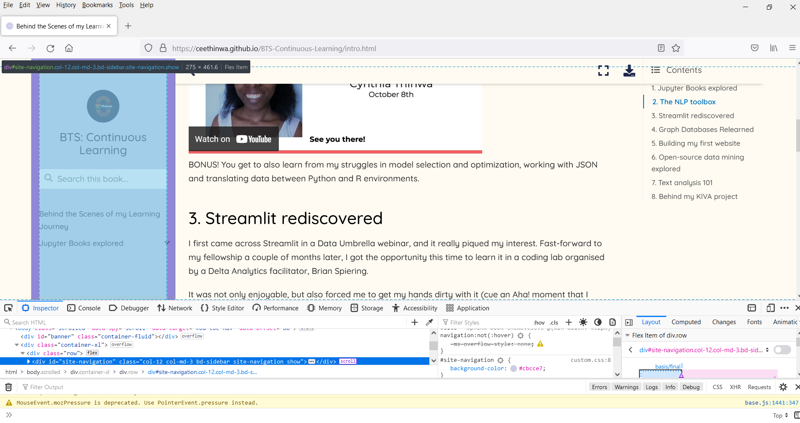The height and width of the screenshot is (423, 800).
Task: Select an iframe as target document
Action: (752, 308)
